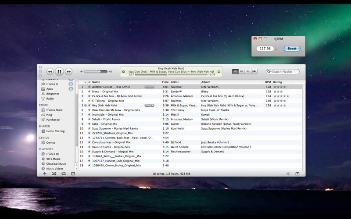Image resolution: width=351 pixels, height=219 pixels.
Task: Click the sidebar scroll up arrow
Action: [76, 165]
